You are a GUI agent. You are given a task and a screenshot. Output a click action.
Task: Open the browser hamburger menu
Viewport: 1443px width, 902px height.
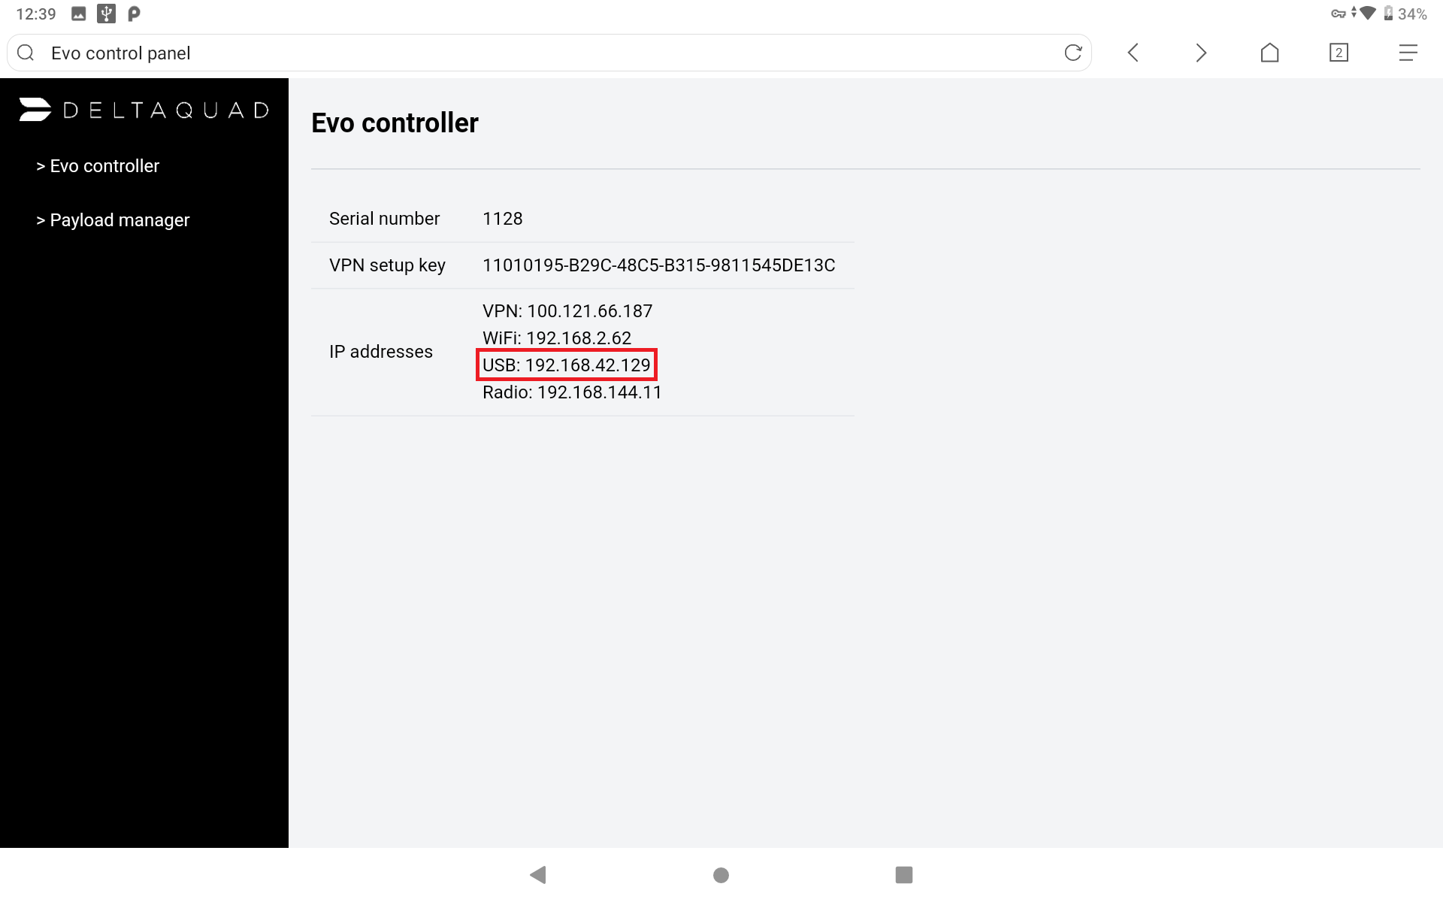[1408, 53]
